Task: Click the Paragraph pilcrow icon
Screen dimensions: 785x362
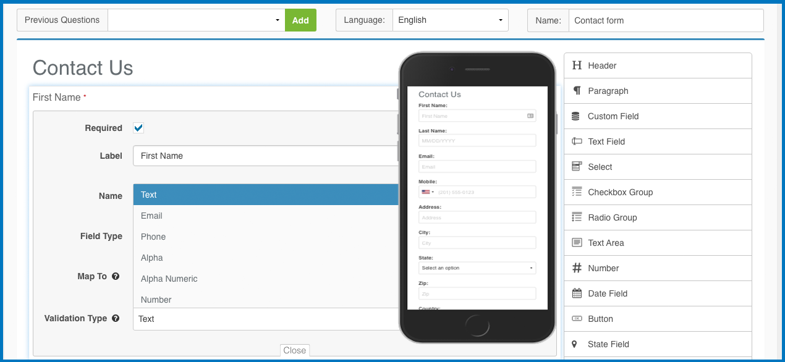Action: 577,91
